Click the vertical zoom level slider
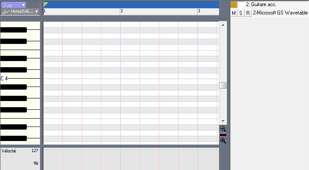This screenshot has width=309, height=170. click(x=223, y=135)
